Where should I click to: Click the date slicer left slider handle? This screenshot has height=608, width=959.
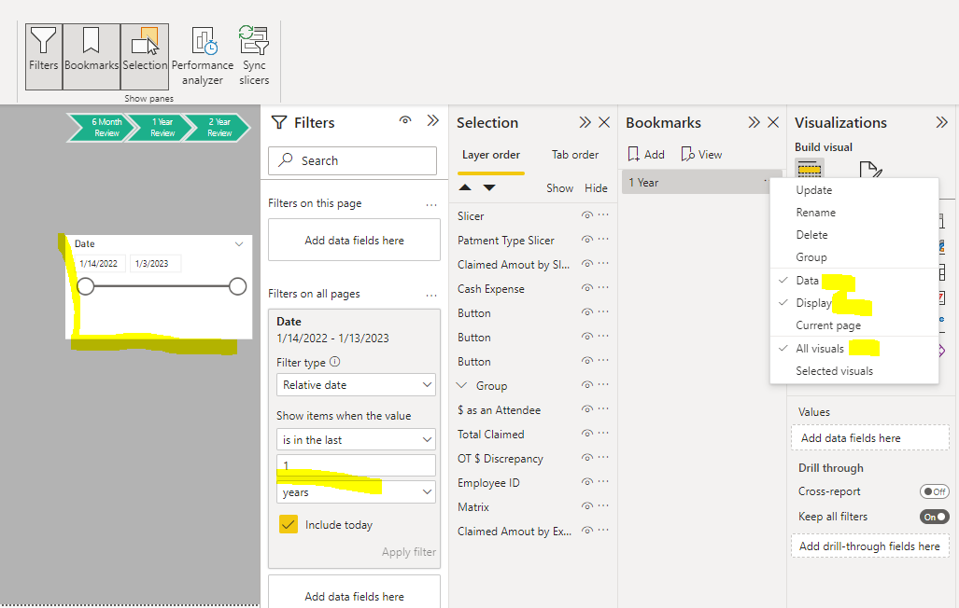click(86, 286)
